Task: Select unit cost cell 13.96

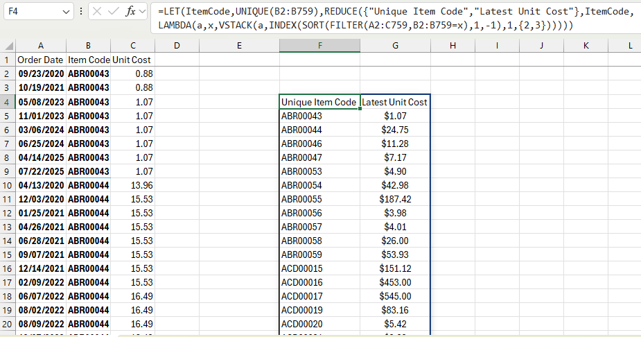Action: (133, 185)
